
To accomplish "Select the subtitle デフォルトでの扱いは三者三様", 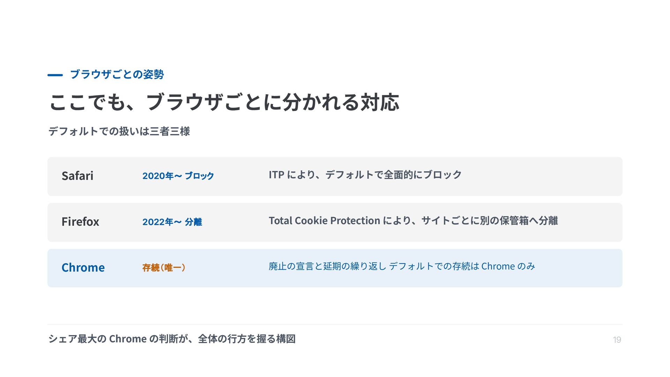I will point(119,131).
